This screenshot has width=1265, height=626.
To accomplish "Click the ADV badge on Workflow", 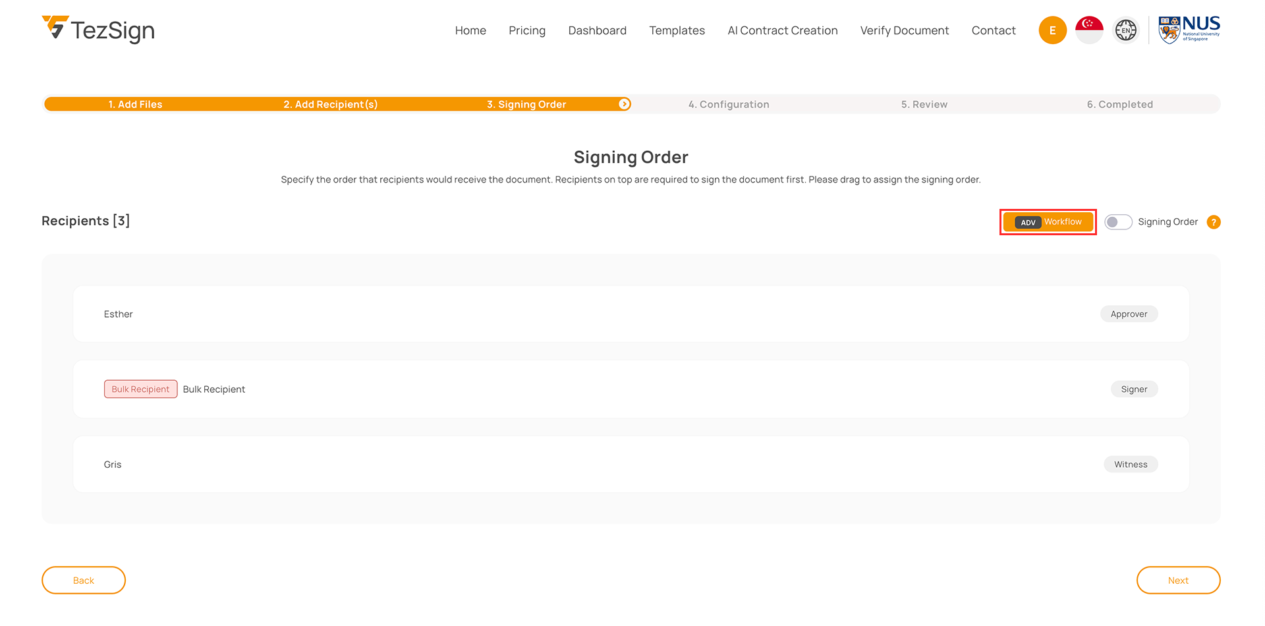I will (x=1028, y=223).
